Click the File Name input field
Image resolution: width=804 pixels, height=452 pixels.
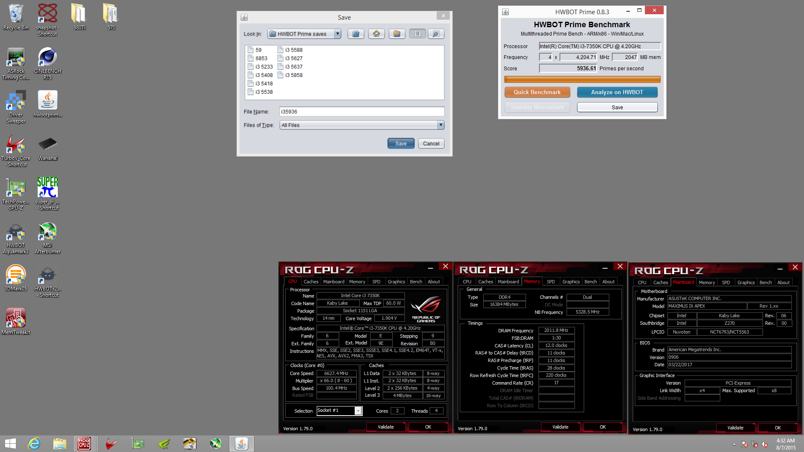[x=362, y=112]
